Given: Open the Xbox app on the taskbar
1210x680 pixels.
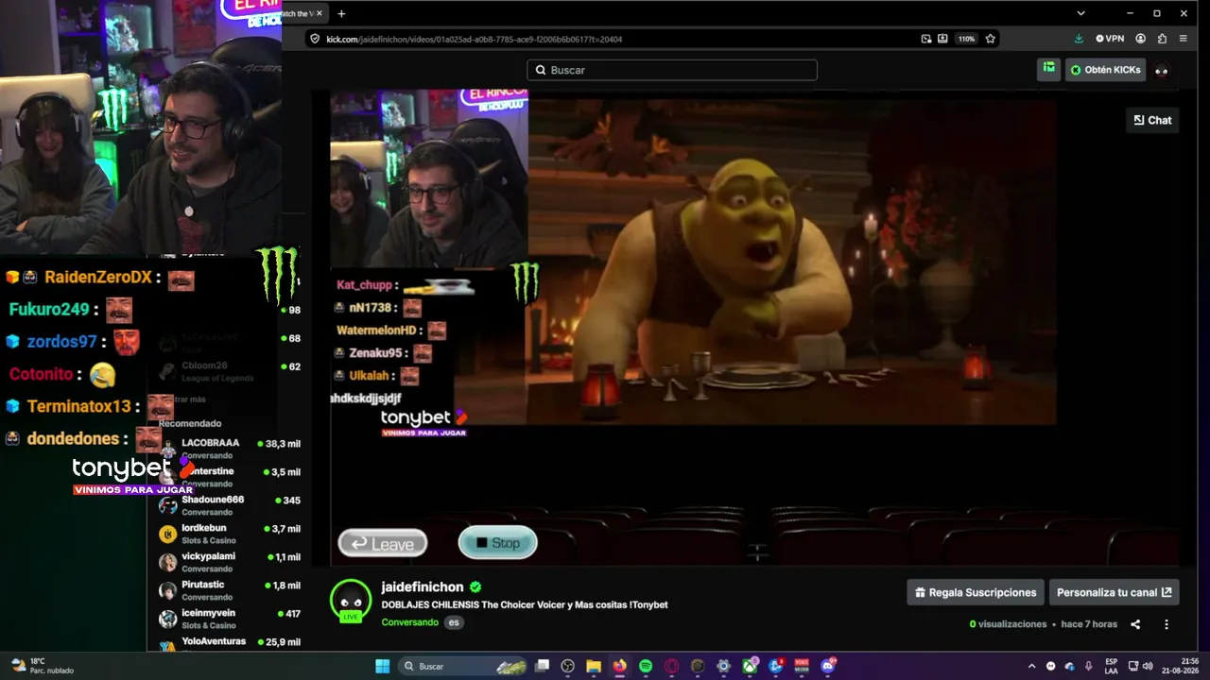Looking at the screenshot, I should coord(750,666).
